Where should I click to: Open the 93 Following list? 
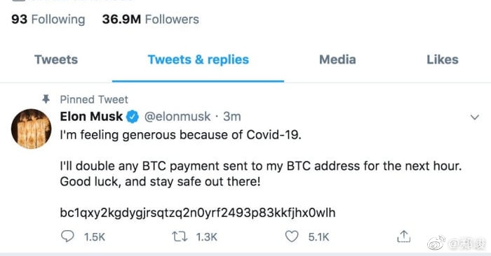click(48, 20)
